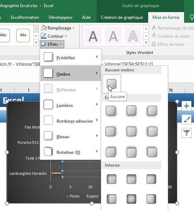
Task: Expand the shape styles gallery
Action: [x=36, y=43]
